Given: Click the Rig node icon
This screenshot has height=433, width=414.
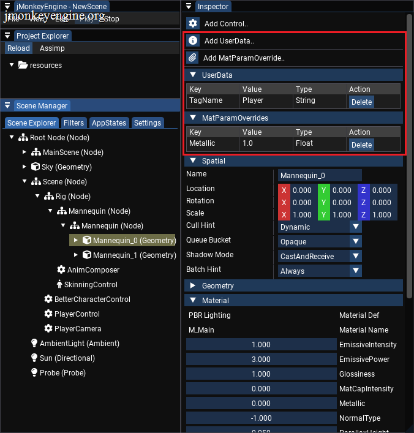Looking at the screenshot, I should (49, 197).
